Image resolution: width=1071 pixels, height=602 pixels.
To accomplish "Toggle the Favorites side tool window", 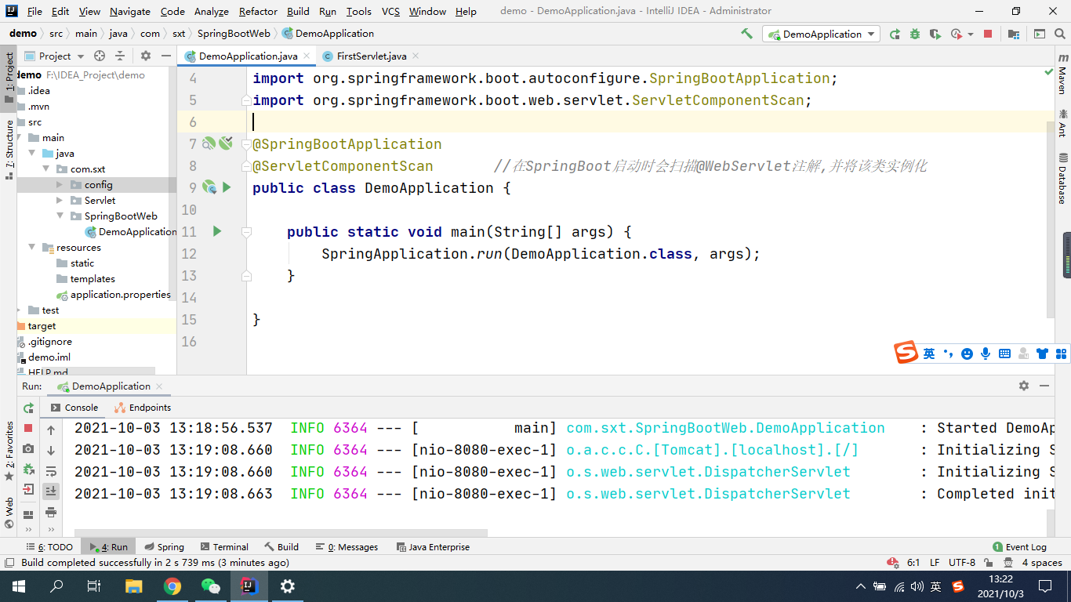I will [x=9, y=451].
